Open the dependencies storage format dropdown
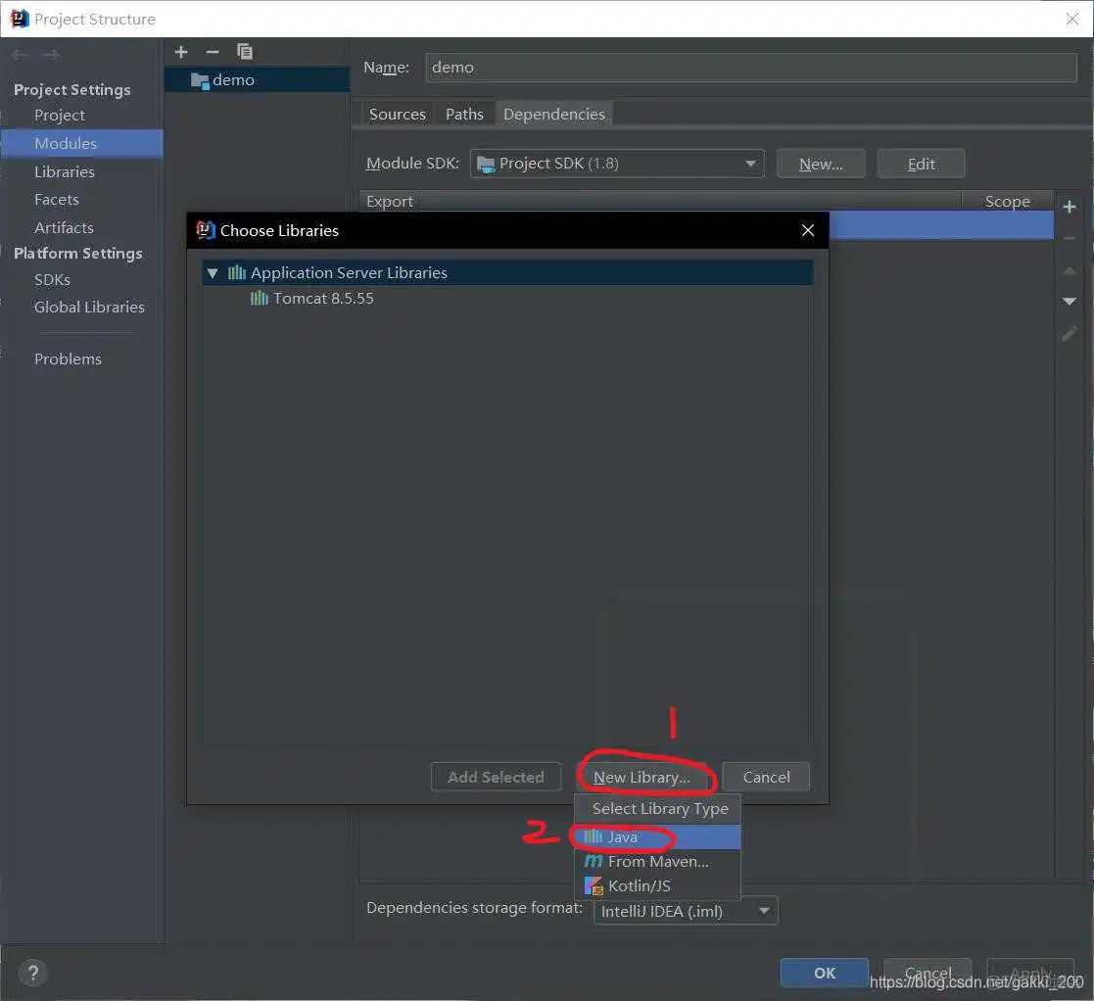 [x=763, y=911]
